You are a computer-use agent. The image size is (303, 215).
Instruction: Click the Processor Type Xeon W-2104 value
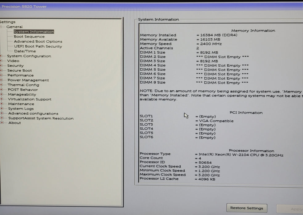239,155
